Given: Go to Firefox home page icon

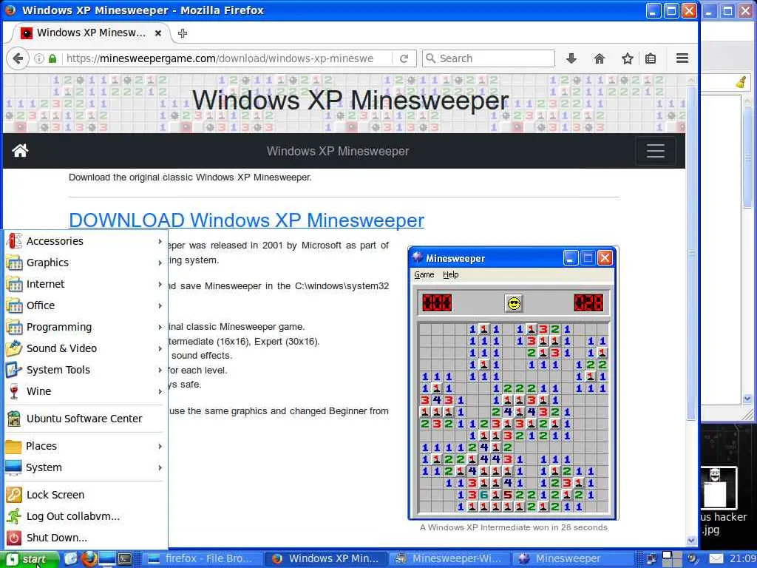Looking at the screenshot, I should 599,58.
